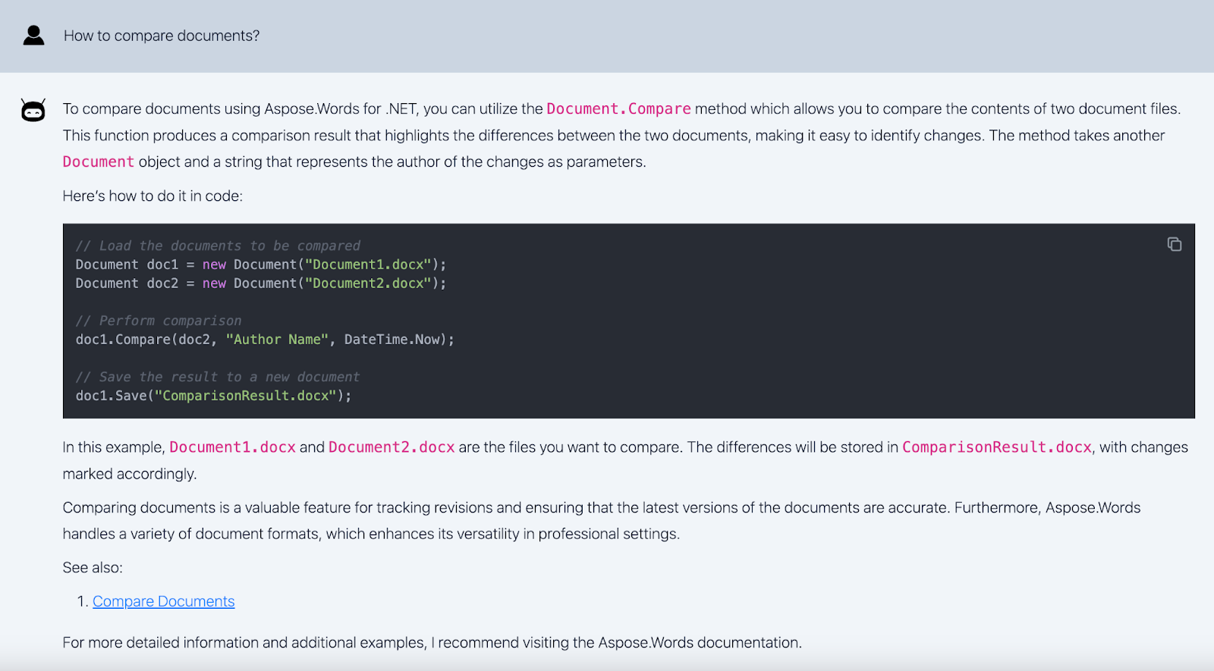Click the 'Here's how to do it in code:' text

tap(153, 196)
